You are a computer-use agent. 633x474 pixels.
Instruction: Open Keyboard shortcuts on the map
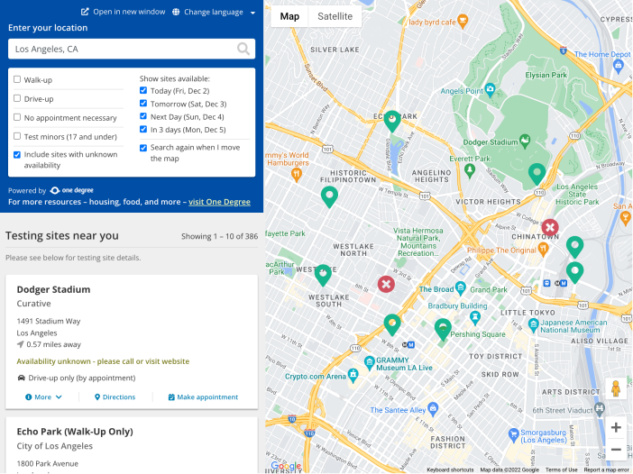450,470
